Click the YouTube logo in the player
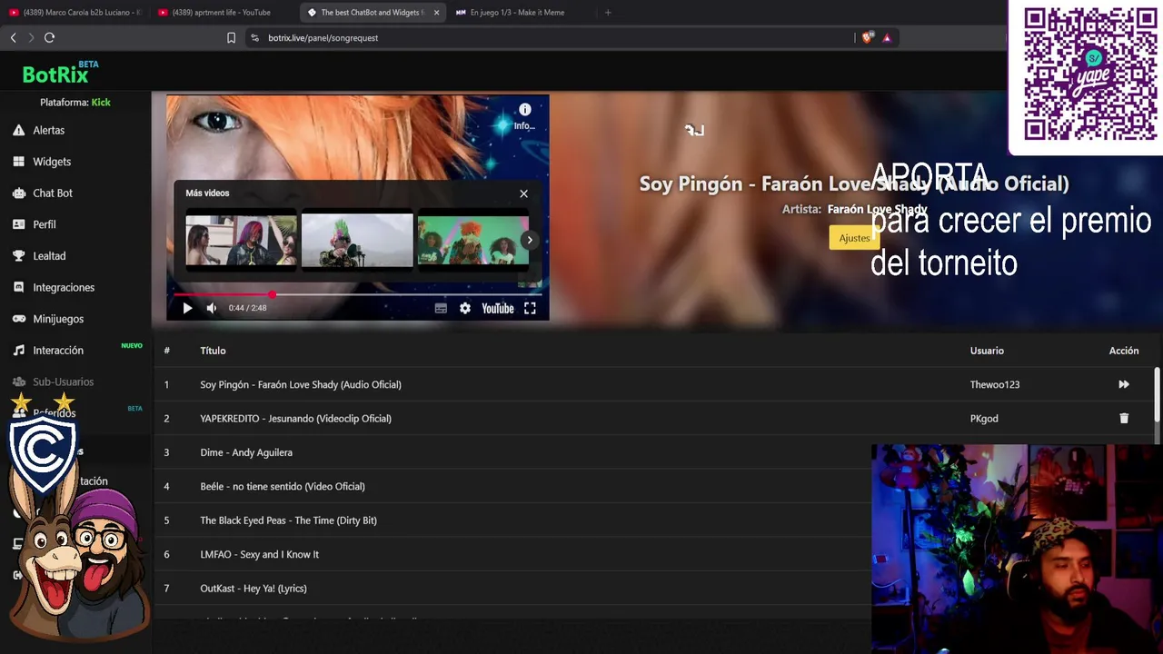The height and width of the screenshot is (654, 1163). point(498,308)
